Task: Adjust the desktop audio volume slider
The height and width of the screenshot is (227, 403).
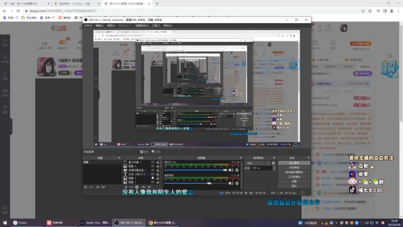Action: pos(196,183)
